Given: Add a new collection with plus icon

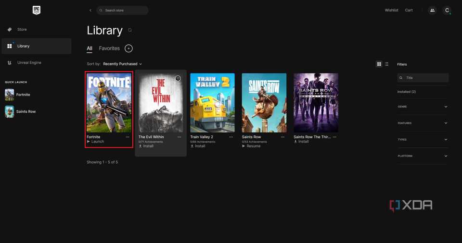Looking at the screenshot, I should 128,49.
